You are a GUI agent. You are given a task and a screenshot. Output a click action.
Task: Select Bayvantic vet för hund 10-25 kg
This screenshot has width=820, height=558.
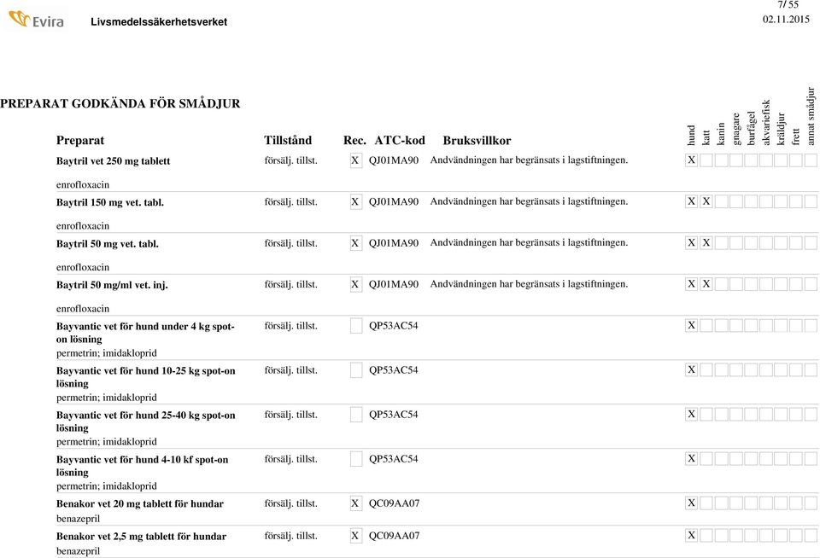pyautogui.click(x=145, y=377)
